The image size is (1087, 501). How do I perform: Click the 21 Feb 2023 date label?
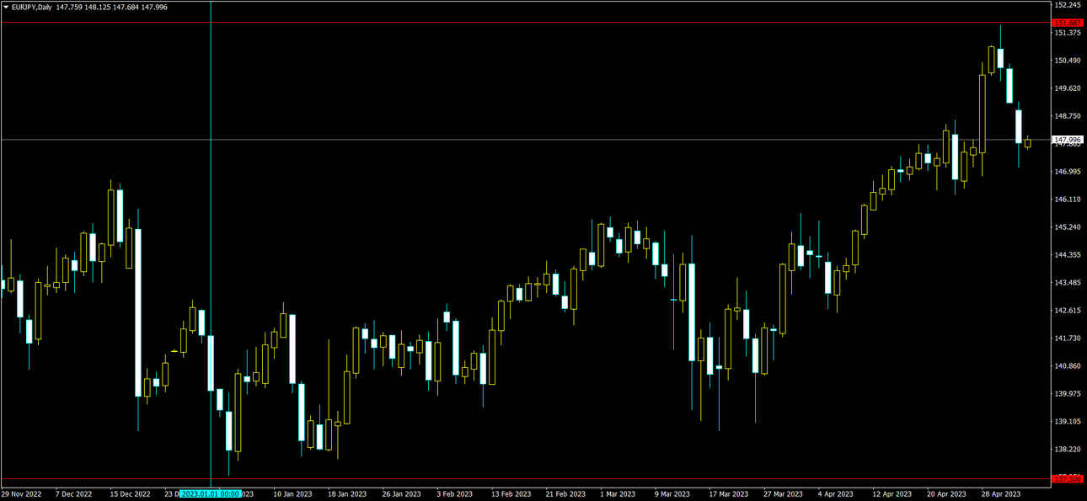[x=565, y=494]
